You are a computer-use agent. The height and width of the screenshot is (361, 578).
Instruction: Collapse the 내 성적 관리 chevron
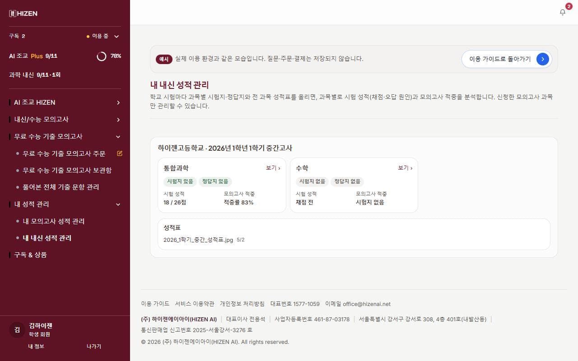pos(118,204)
